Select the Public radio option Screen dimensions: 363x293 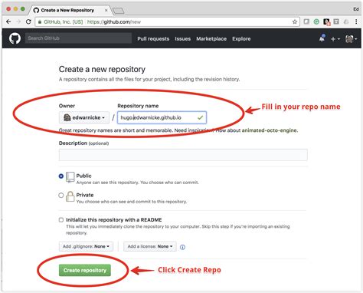click(x=61, y=176)
